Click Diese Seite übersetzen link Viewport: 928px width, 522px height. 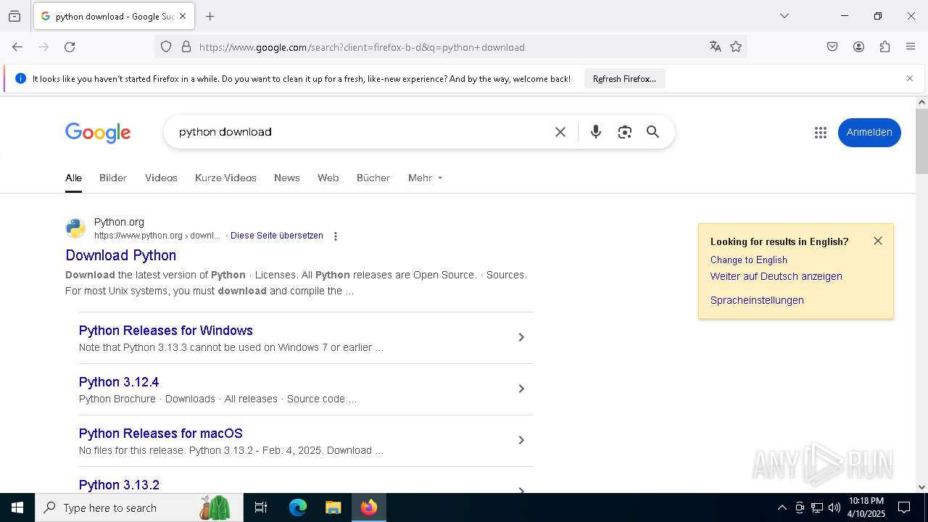[277, 236]
